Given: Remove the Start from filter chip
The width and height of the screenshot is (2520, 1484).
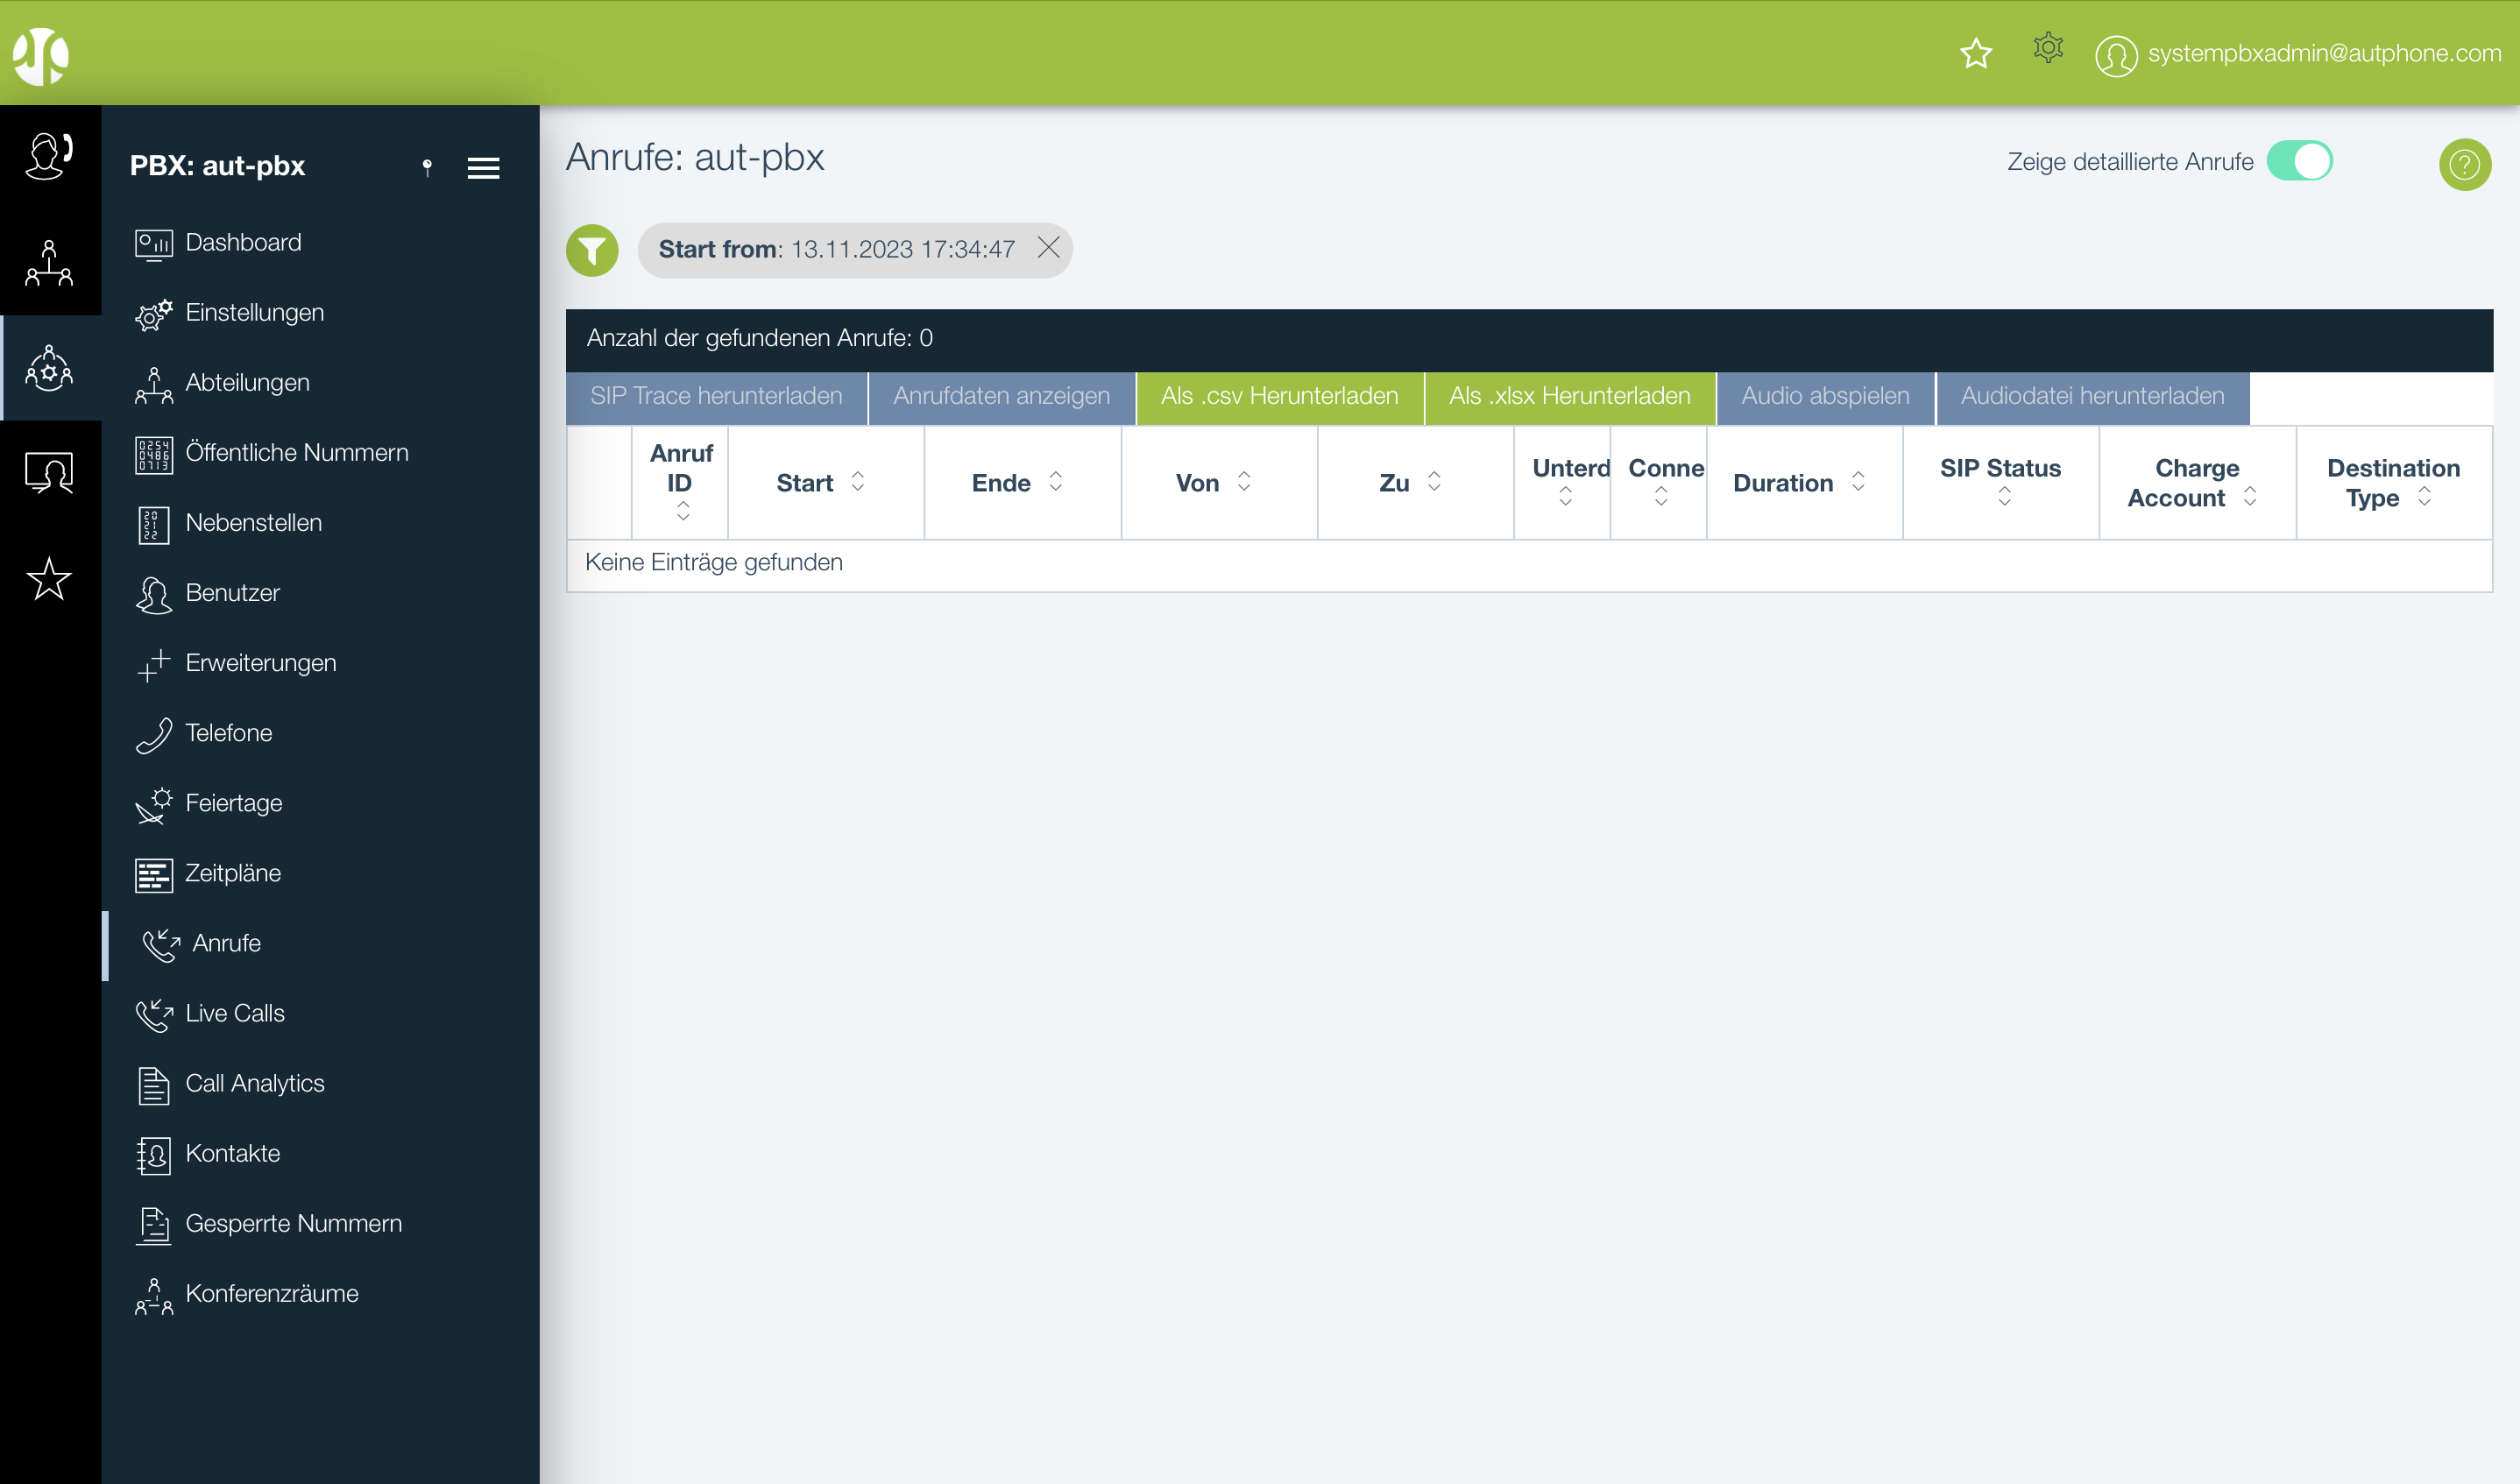Looking at the screenshot, I should pos(1048,248).
